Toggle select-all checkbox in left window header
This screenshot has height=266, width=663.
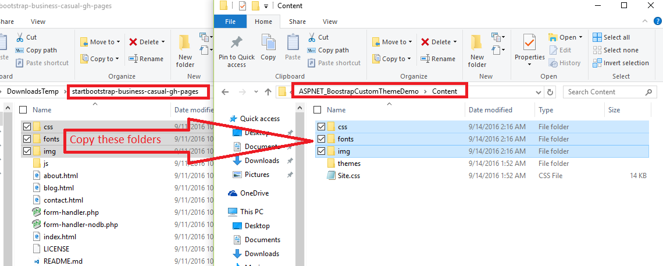[23, 110]
